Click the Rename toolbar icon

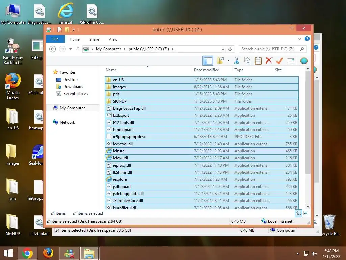click(291, 61)
